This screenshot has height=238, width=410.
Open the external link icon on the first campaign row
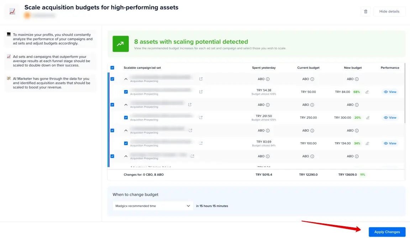200,79
